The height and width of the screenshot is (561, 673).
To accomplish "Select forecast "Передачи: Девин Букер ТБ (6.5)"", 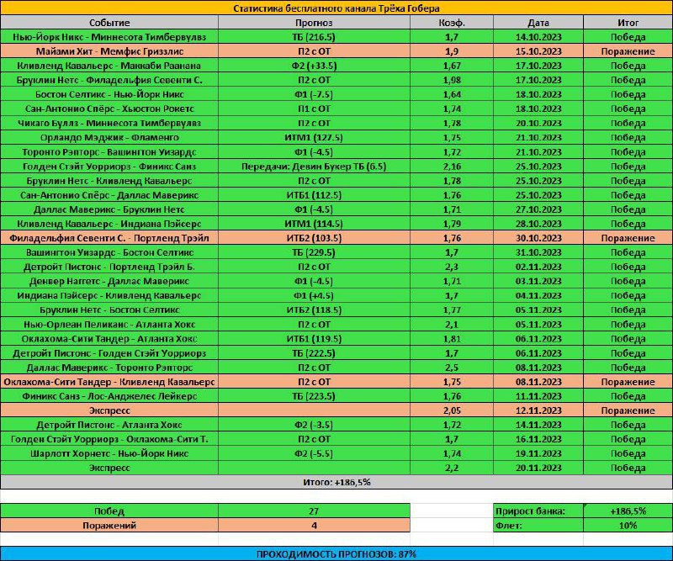I will pyautogui.click(x=314, y=167).
